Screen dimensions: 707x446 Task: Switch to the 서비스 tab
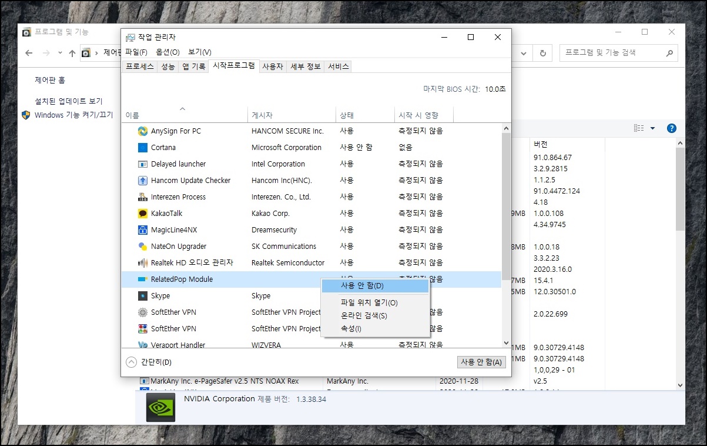(x=338, y=66)
